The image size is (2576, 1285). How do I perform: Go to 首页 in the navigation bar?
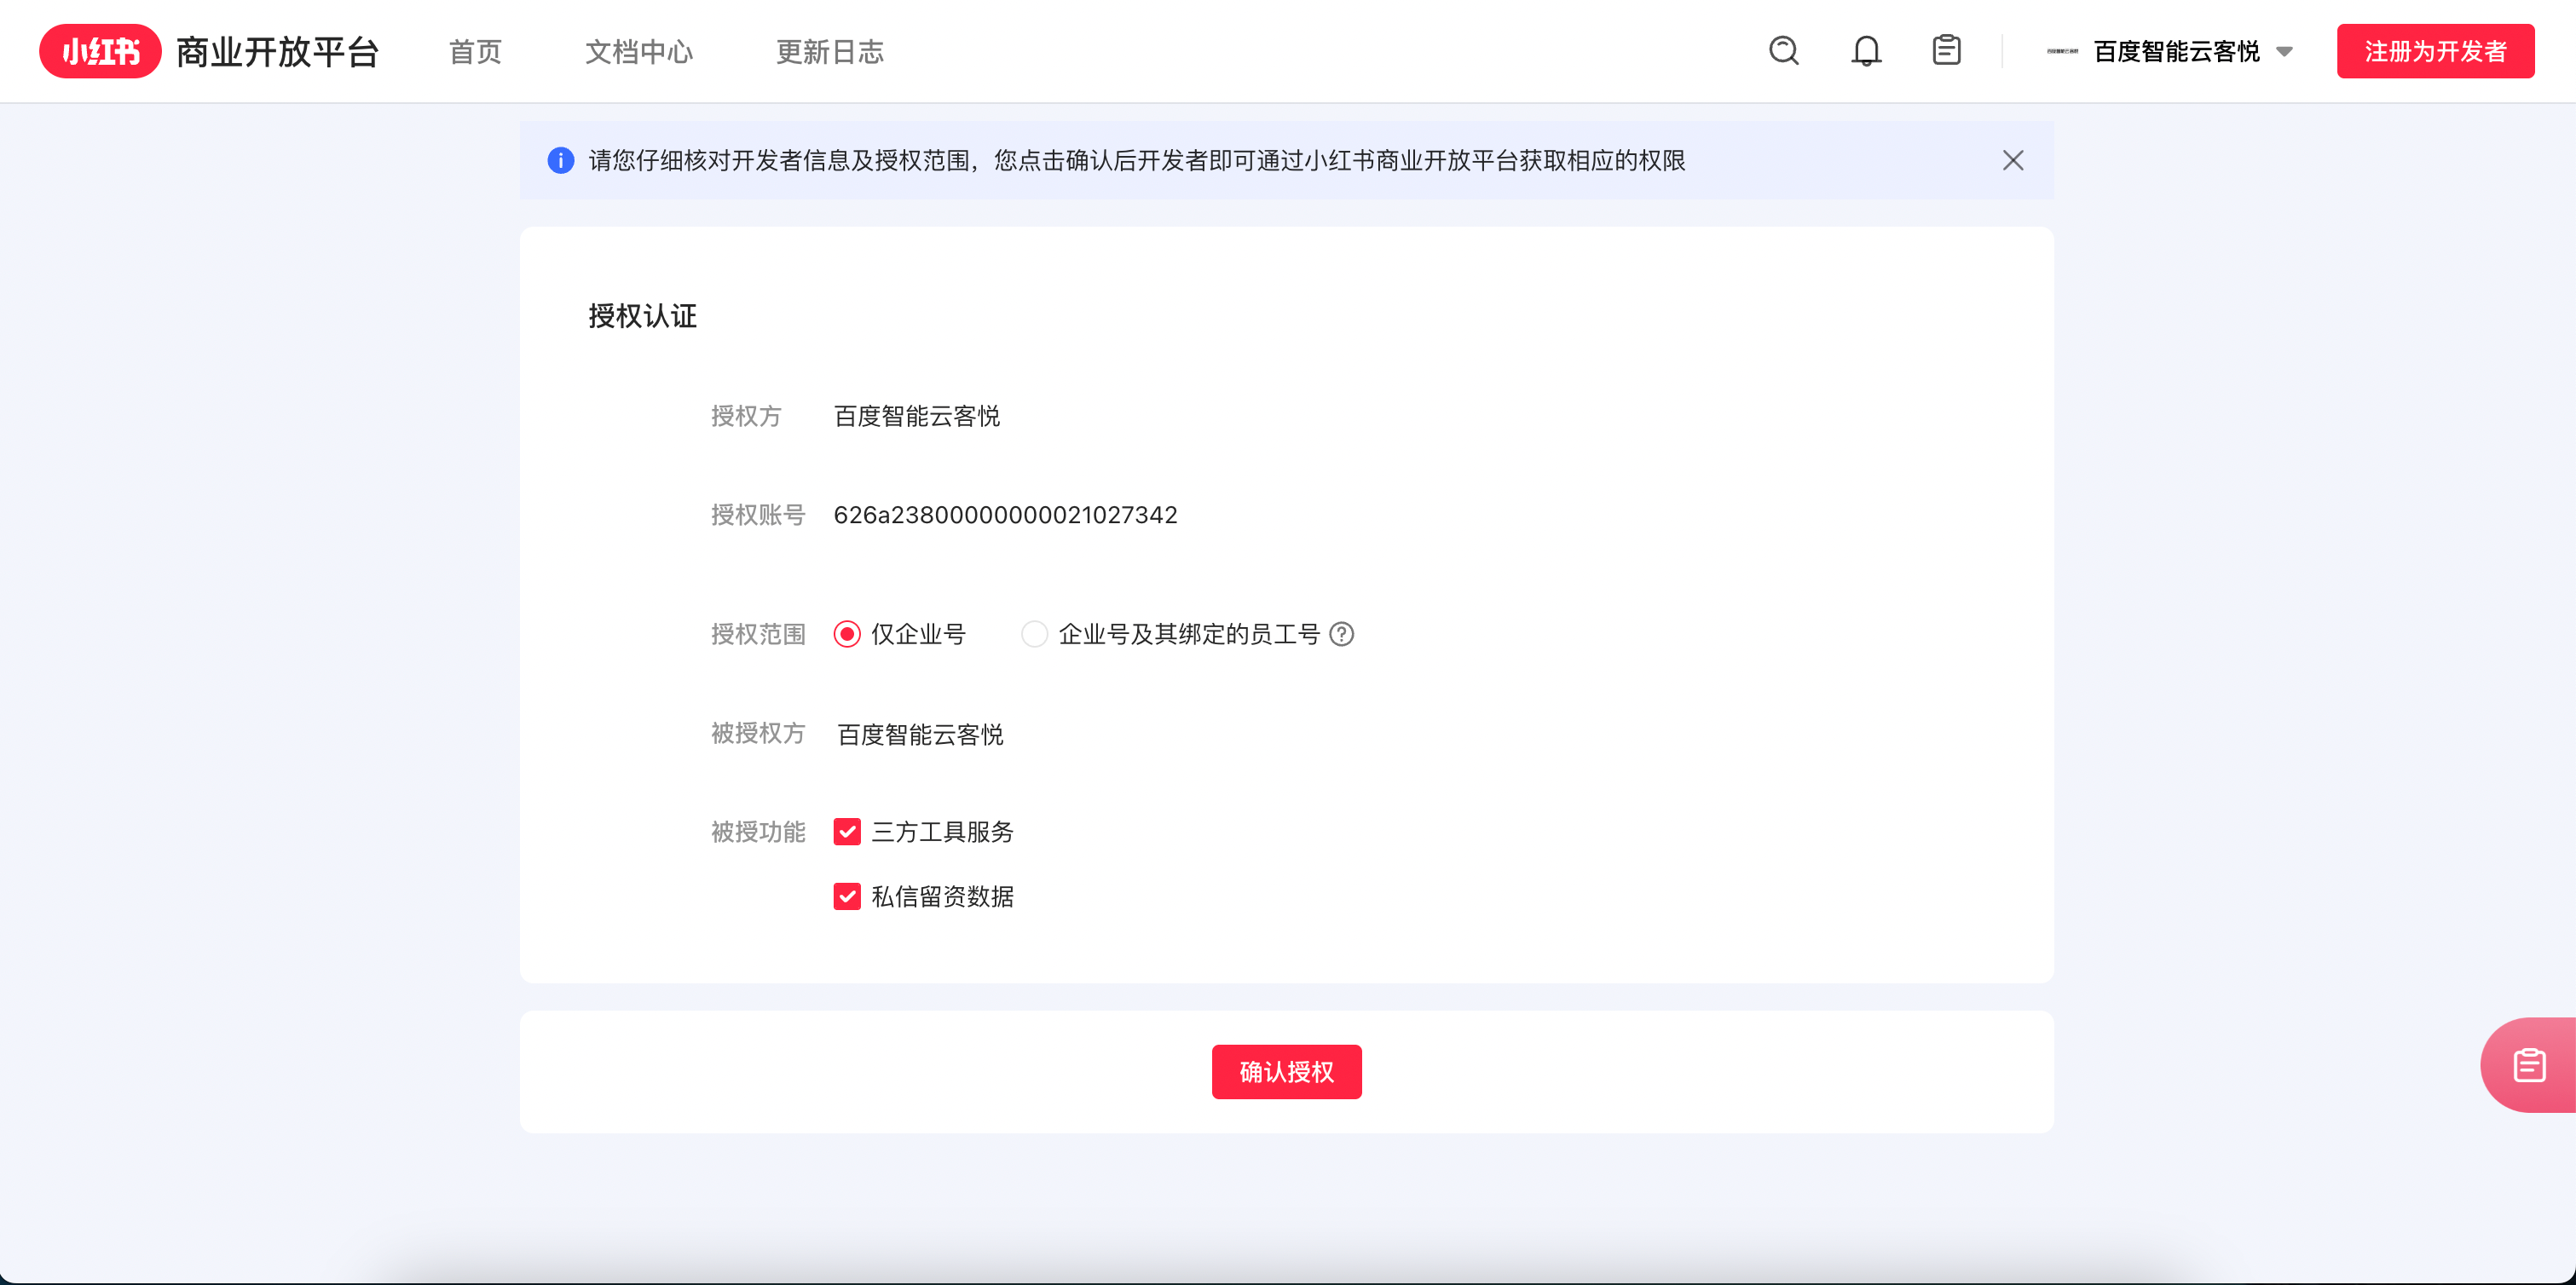tap(474, 51)
